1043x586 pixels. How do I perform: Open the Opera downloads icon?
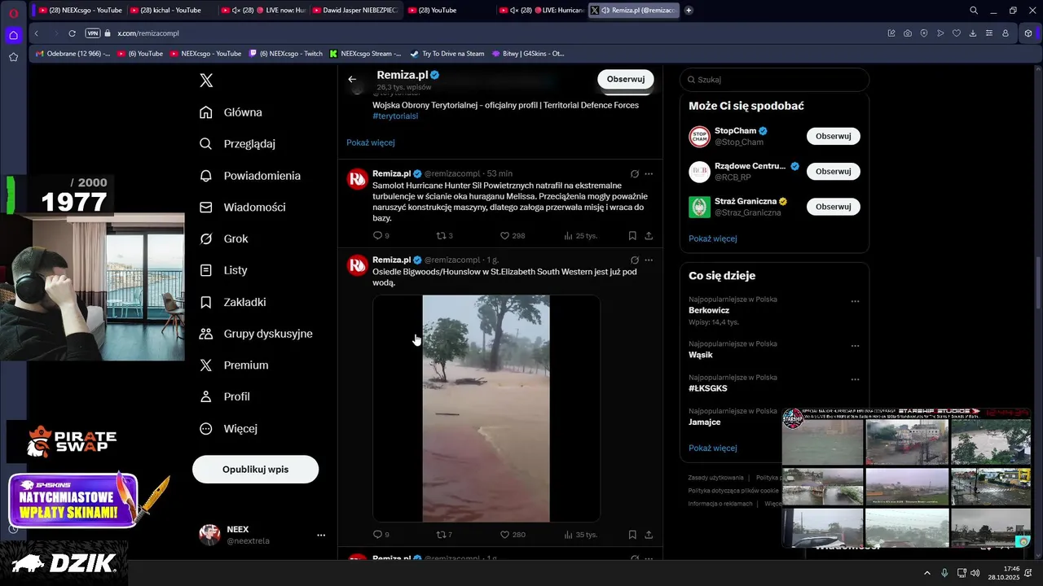[973, 33]
